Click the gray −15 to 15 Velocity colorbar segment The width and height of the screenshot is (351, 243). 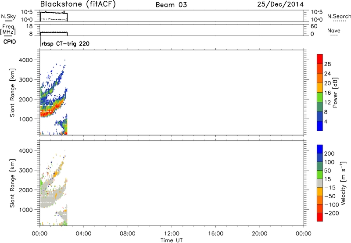coord(320,183)
